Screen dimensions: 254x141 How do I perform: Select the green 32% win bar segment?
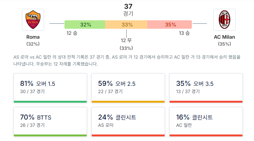click(85, 25)
